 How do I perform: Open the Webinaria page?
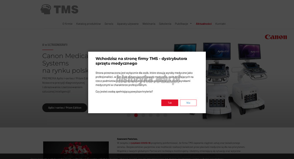(149, 24)
